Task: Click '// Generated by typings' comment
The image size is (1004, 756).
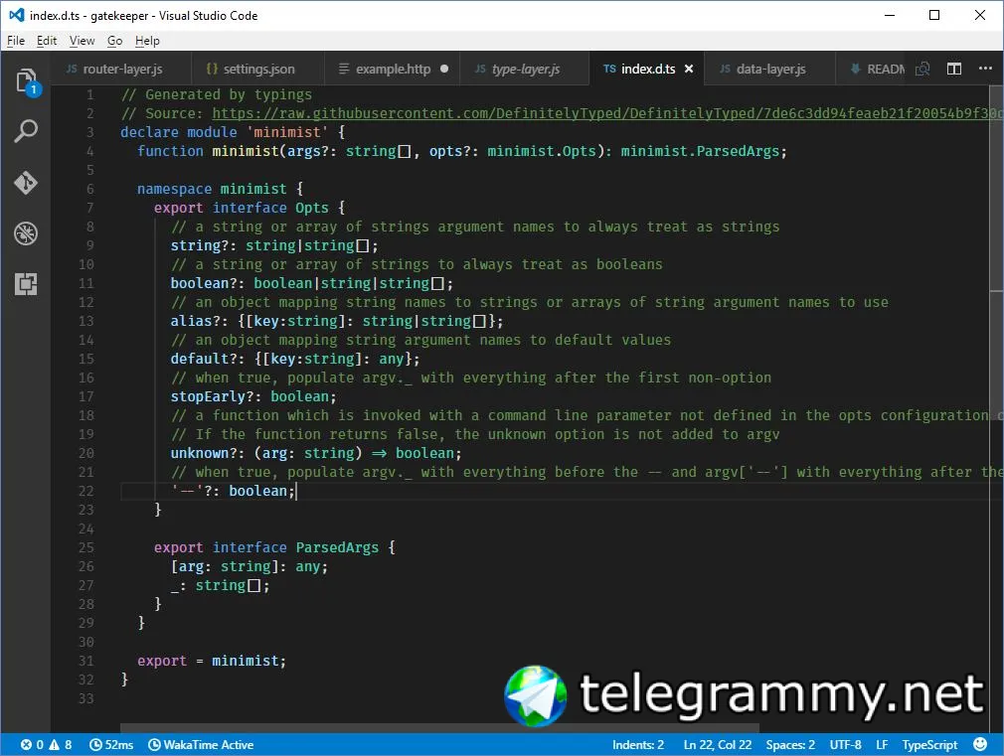Action: click(x=217, y=94)
